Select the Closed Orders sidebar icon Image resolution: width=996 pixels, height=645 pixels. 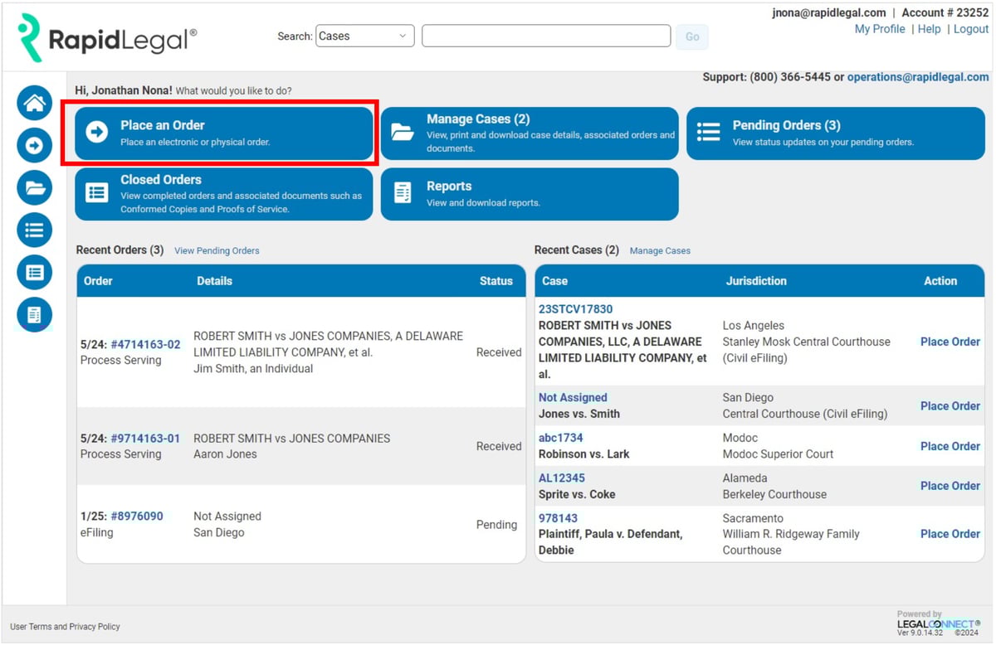coord(33,272)
